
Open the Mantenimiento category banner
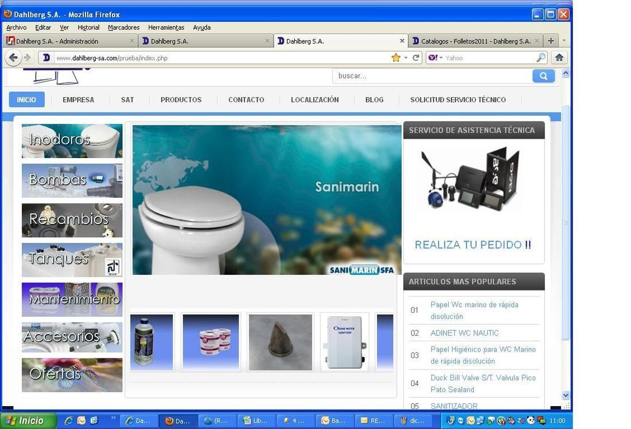point(72,299)
